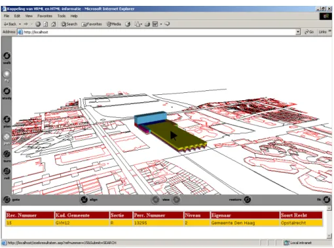
Task: Click the Print toolbar icon
Action: pyautogui.click(x=147, y=24)
